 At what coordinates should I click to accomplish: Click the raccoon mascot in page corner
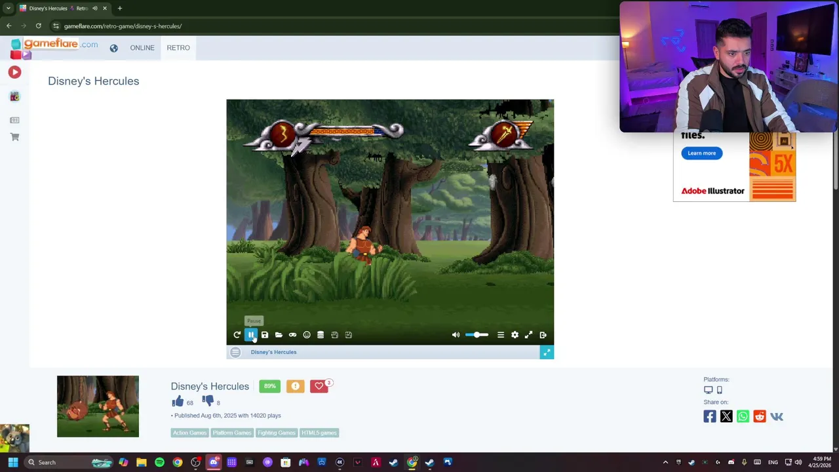click(x=14, y=438)
